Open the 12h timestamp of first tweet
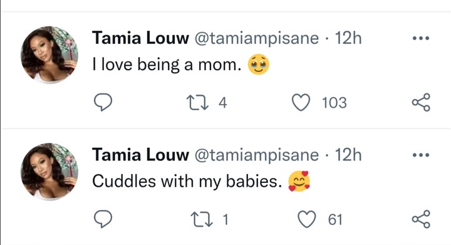The width and height of the screenshot is (451, 245). pos(348,38)
